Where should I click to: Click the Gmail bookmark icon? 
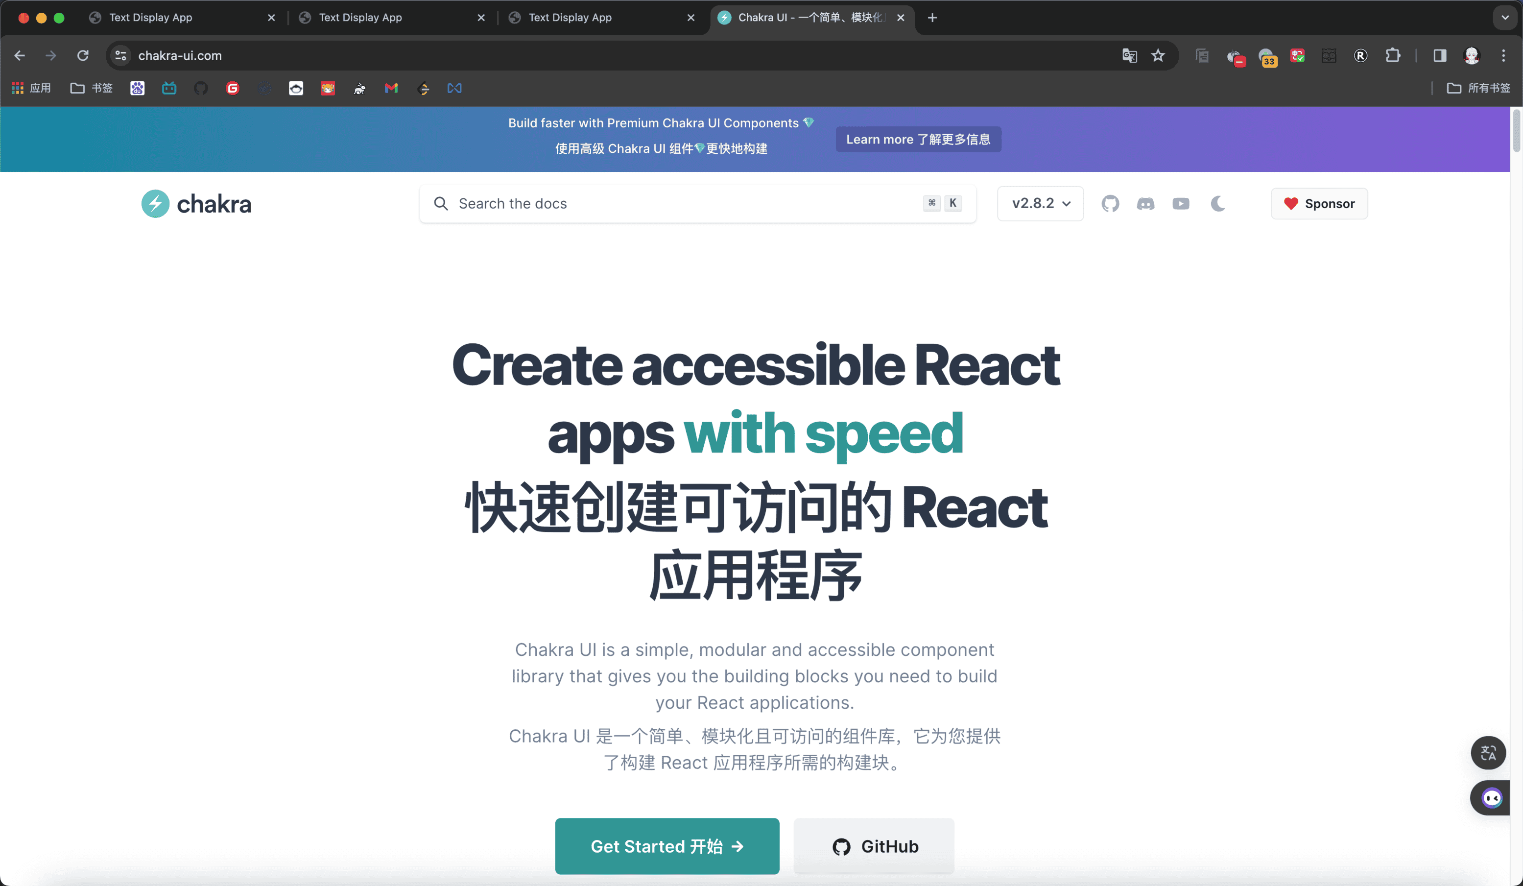click(391, 88)
